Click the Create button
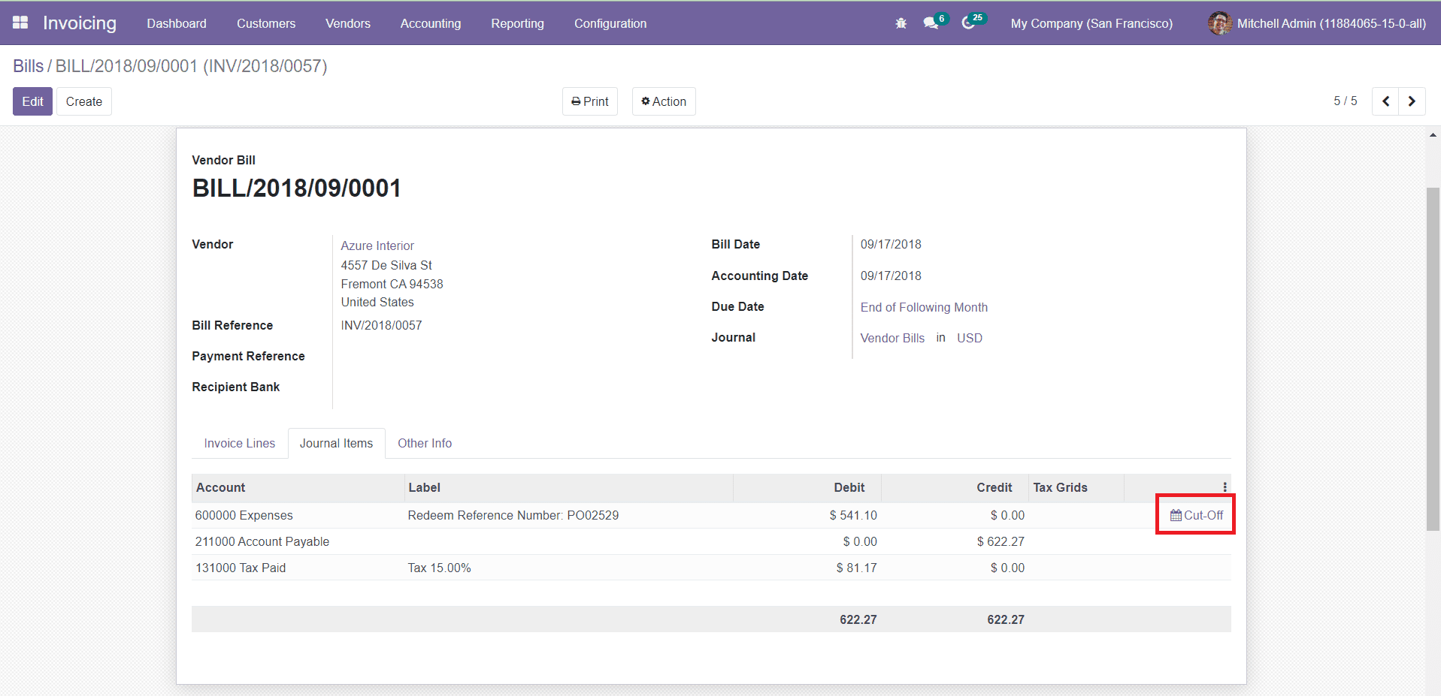This screenshot has width=1441, height=696. 83,101
